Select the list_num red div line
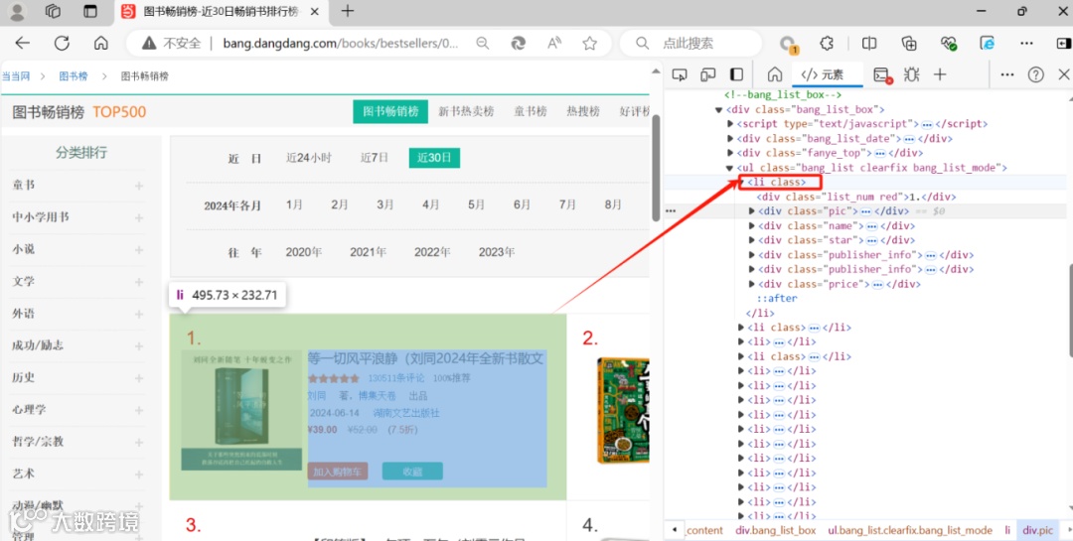1073x541 pixels. [856, 197]
